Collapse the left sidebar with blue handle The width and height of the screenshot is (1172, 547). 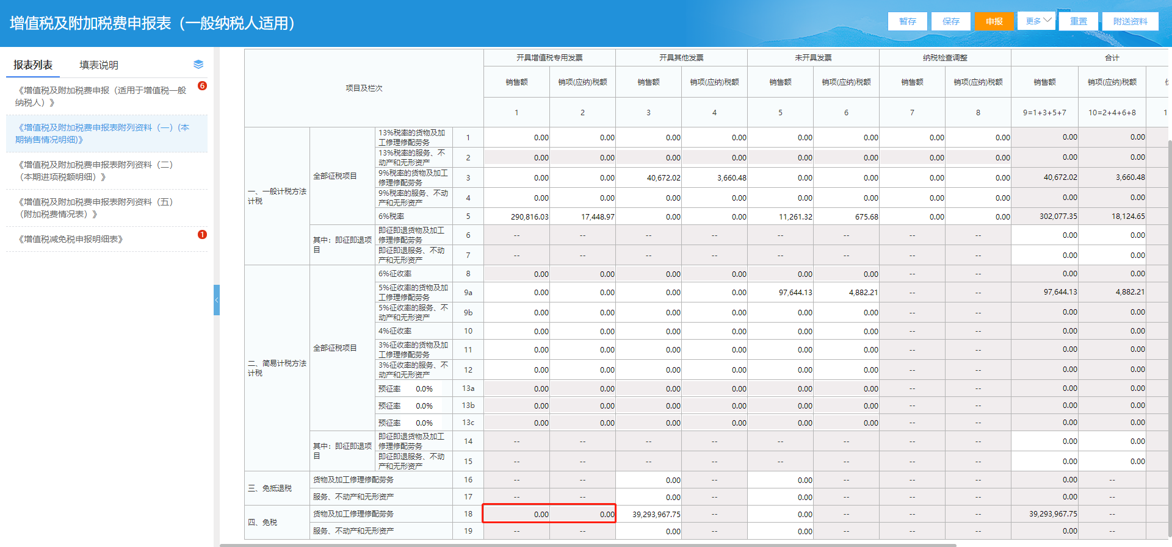coord(216,300)
